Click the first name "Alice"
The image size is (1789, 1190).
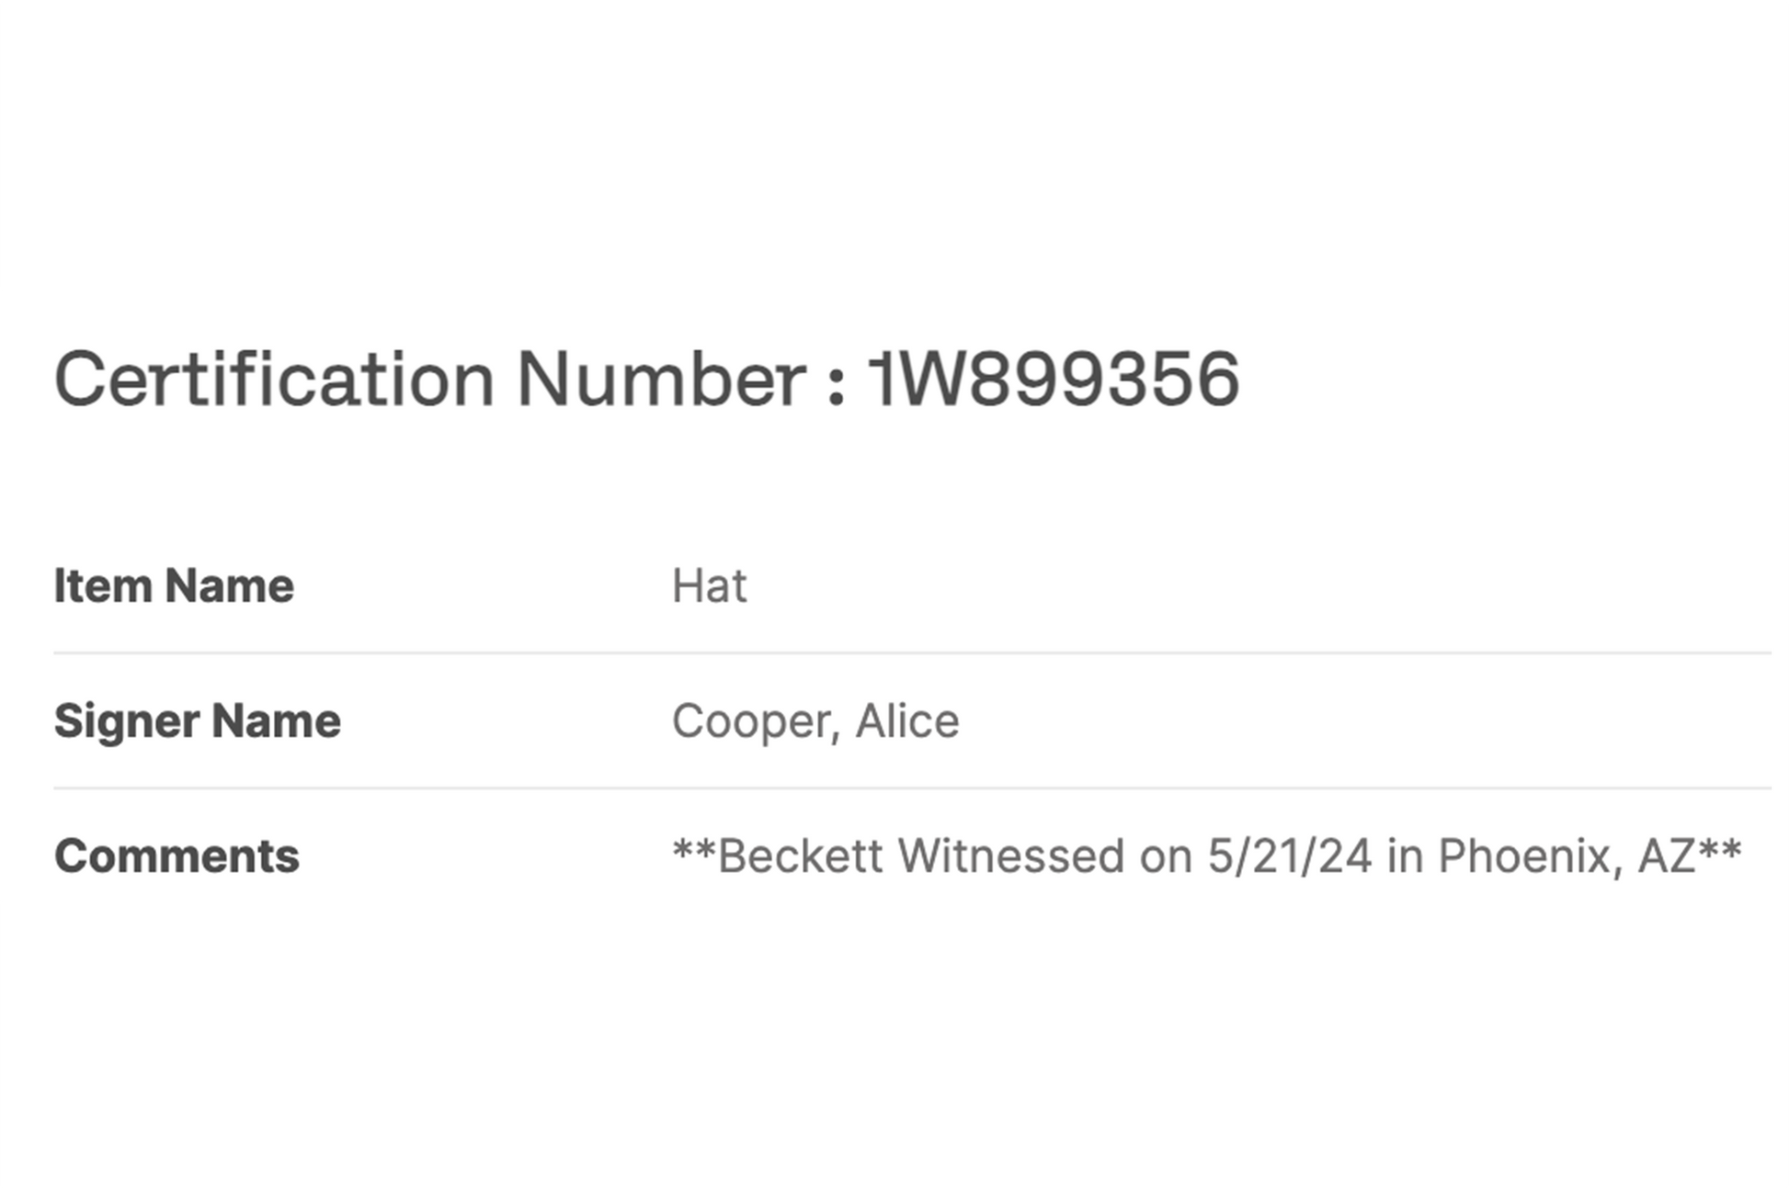907,720
